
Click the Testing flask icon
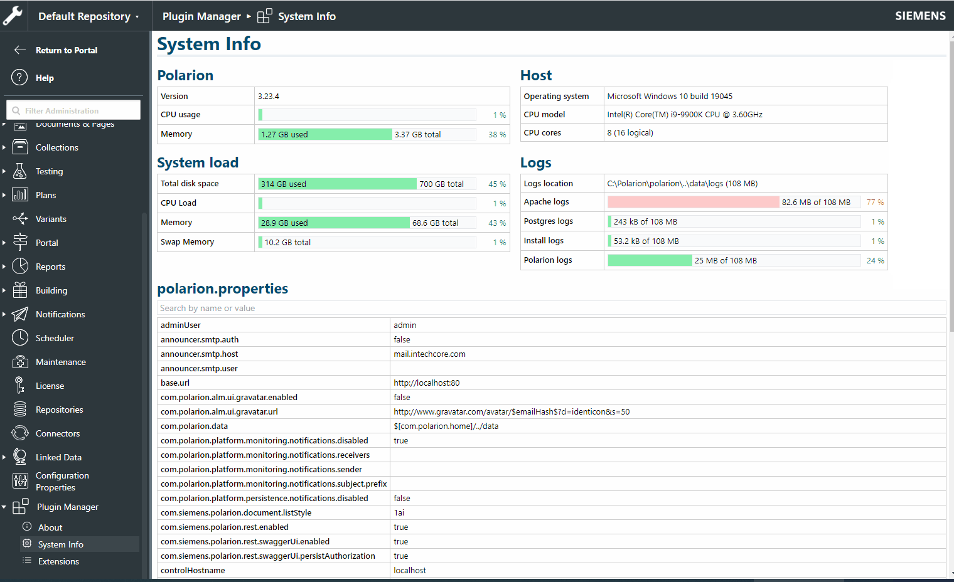20,171
